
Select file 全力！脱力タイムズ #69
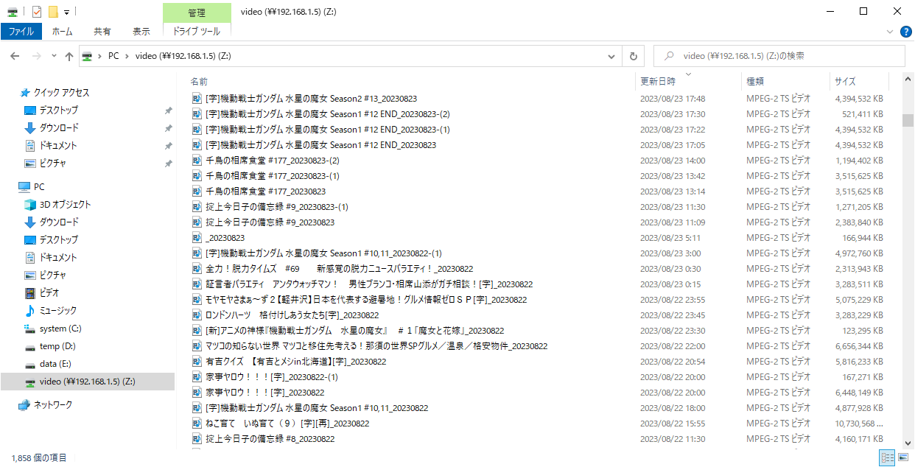tap(339, 269)
